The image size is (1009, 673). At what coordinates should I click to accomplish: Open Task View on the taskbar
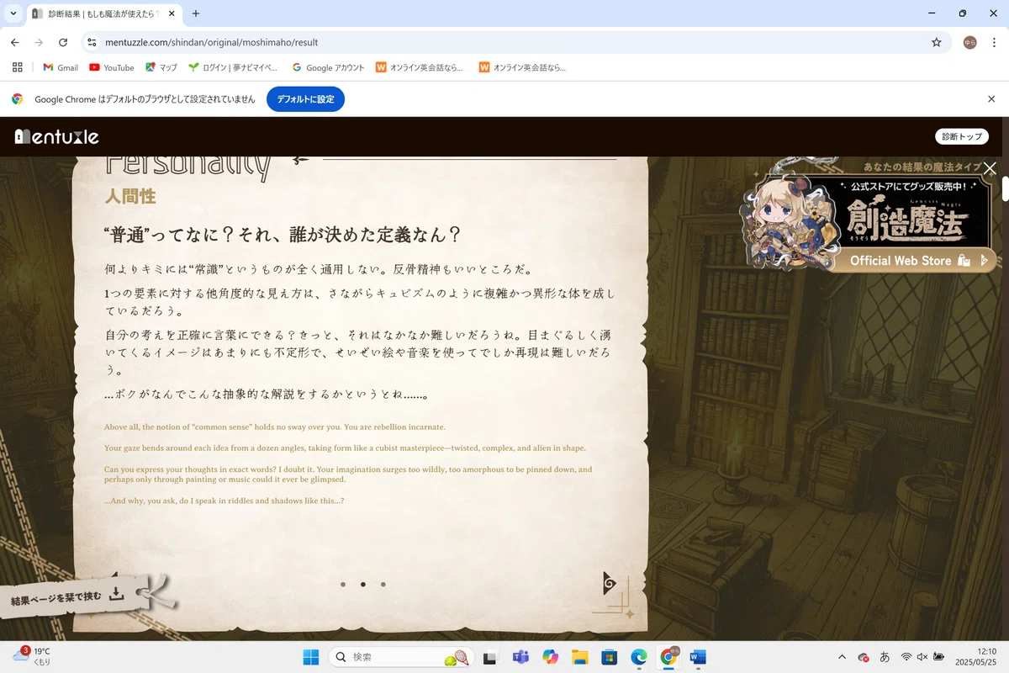click(490, 657)
